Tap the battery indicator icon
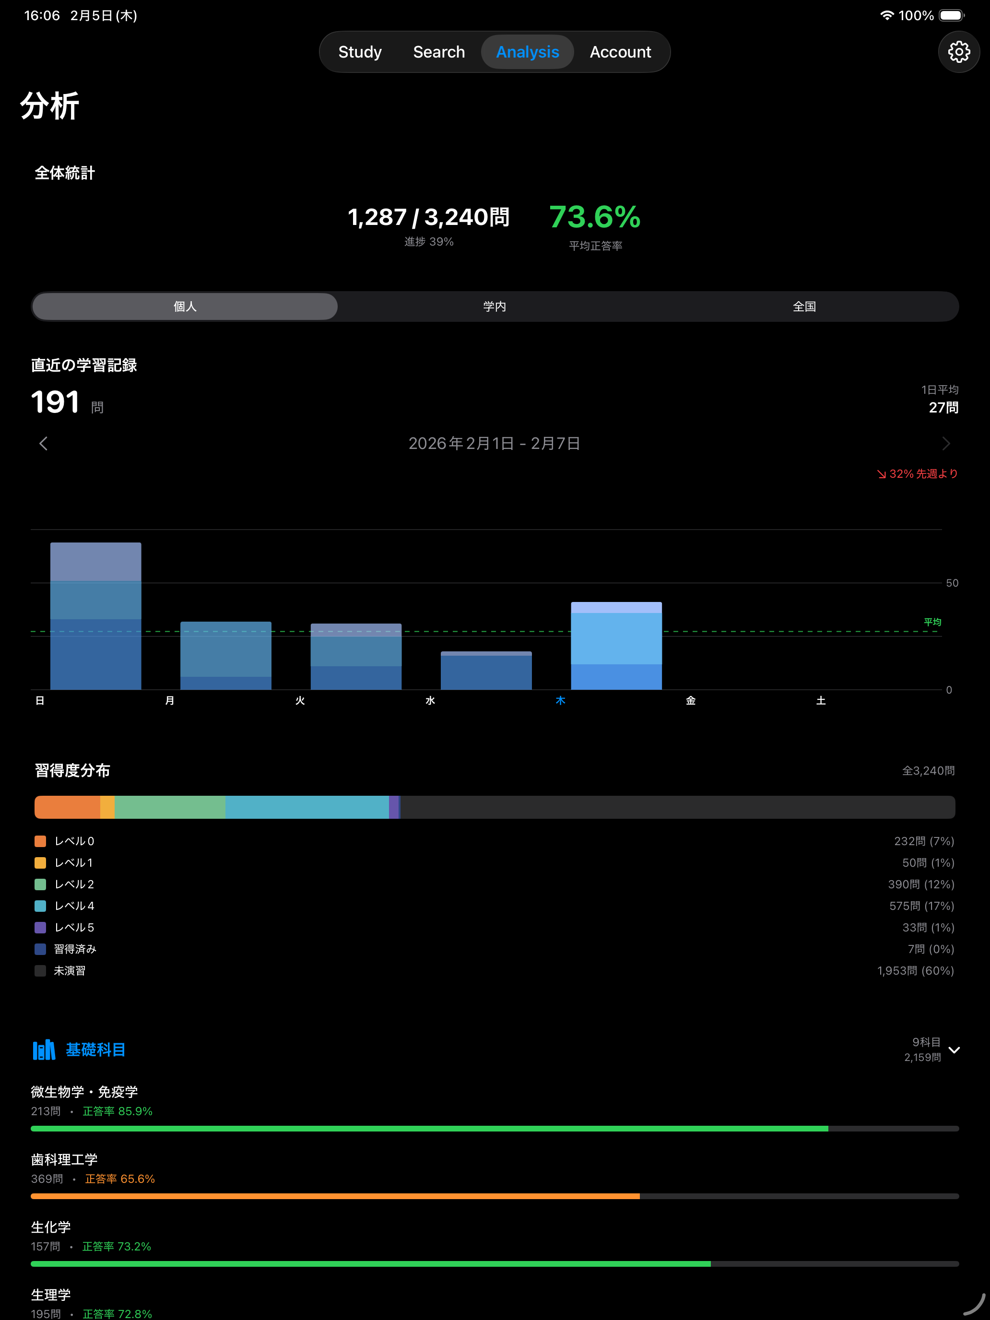 (951, 15)
